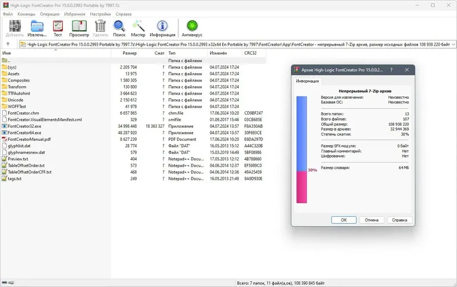The height and width of the screenshot is (287, 457).
Task: Open the Избранное menu
Action: point(75,14)
